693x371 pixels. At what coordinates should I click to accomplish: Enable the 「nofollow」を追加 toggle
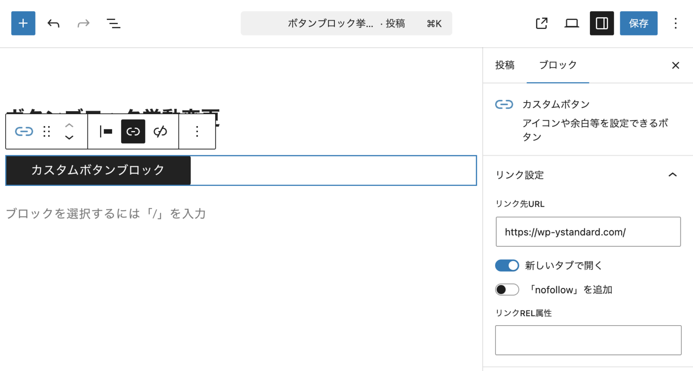(x=507, y=290)
